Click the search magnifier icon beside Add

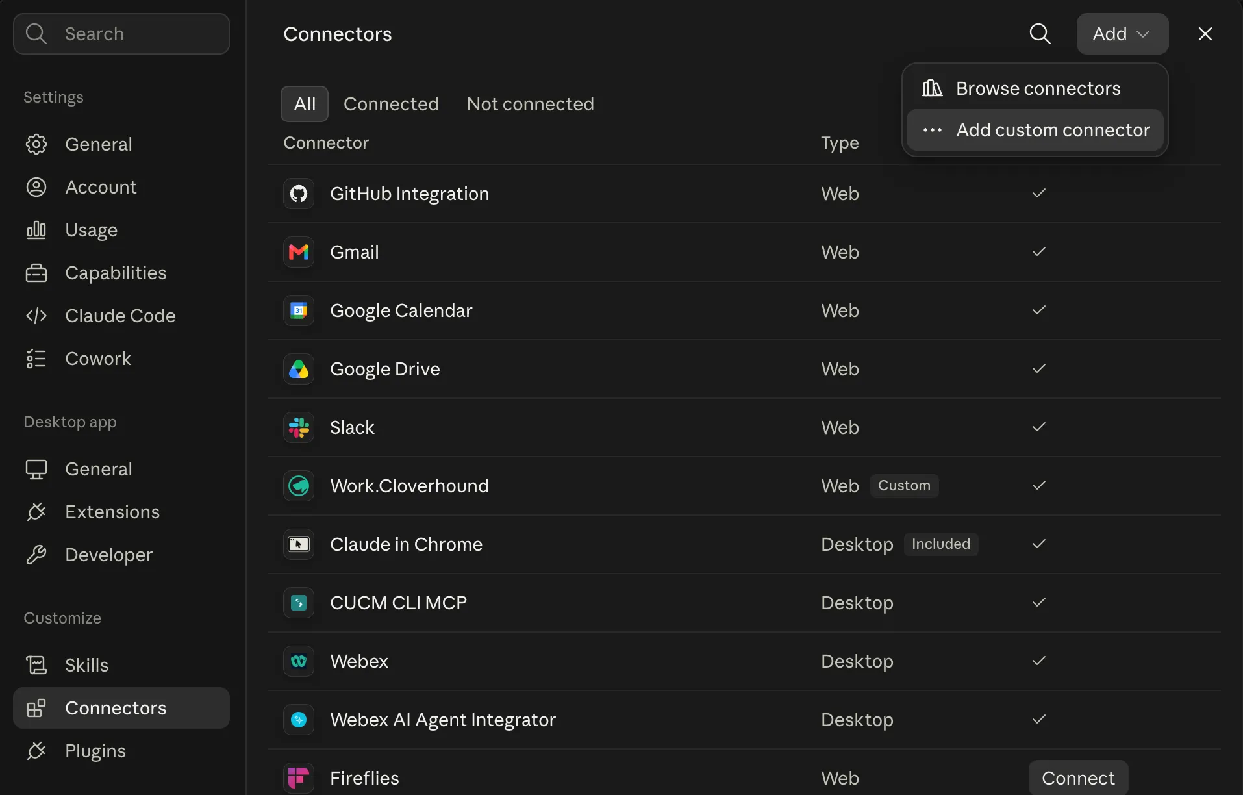[1040, 34]
